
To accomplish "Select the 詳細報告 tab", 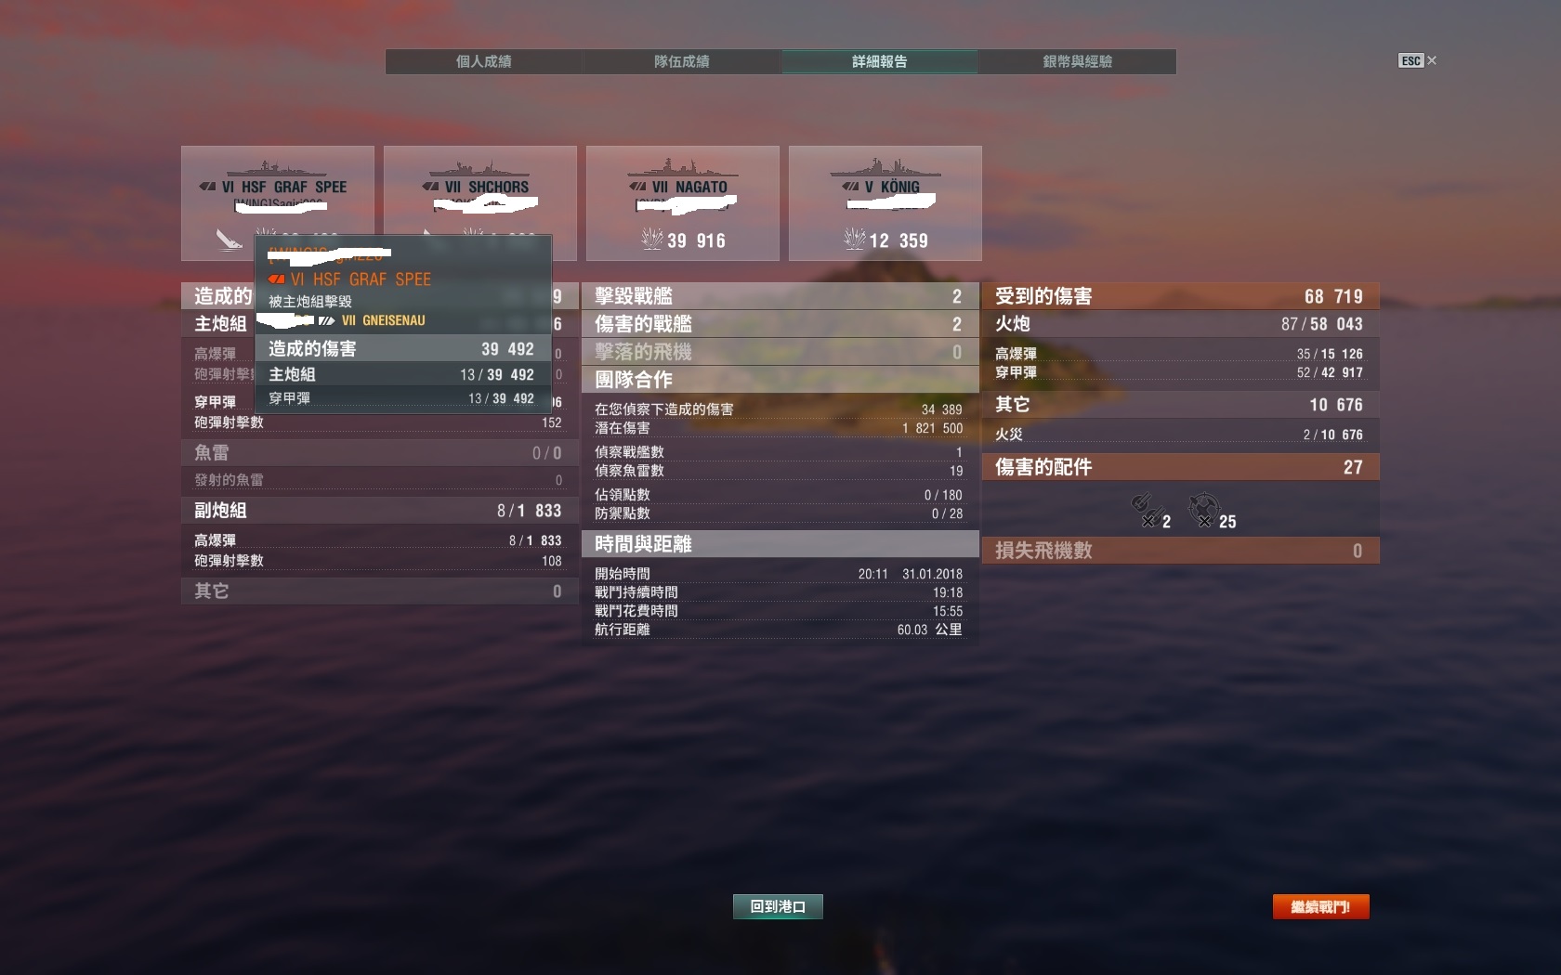I will tap(879, 61).
